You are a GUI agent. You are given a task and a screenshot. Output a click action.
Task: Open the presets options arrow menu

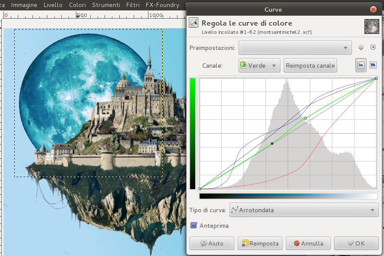(373, 47)
